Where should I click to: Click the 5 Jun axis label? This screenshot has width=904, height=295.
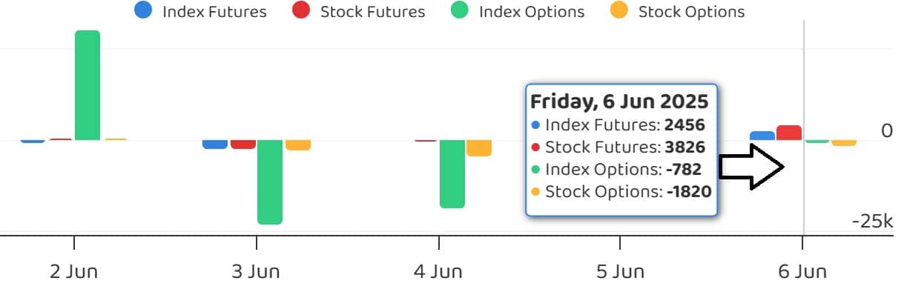621,271
